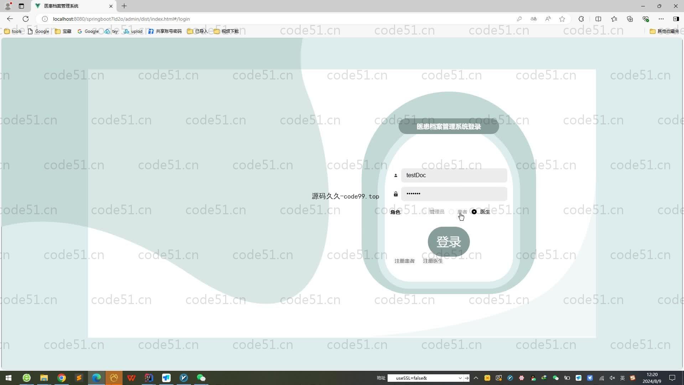The width and height of the screenshot is (684, 385).
Task: Click the 注册患者 link
Action: click(404, 261)
